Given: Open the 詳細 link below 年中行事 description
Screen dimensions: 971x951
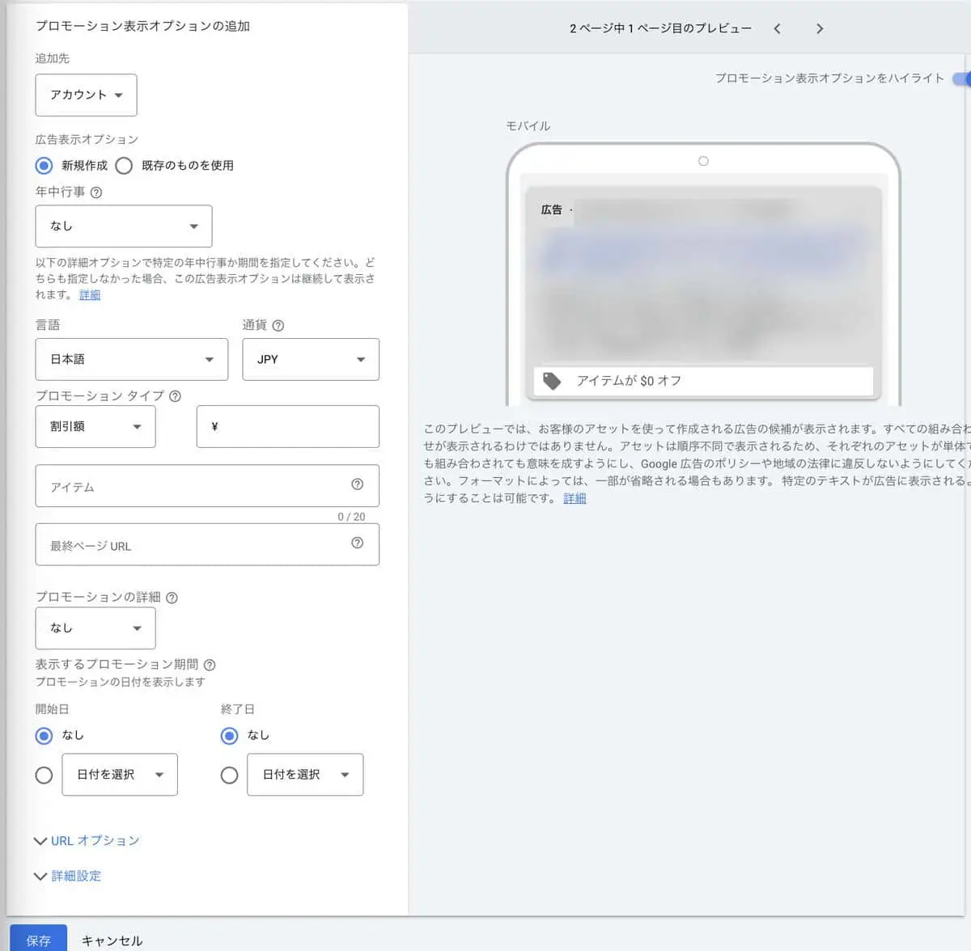Looking at the screenshot, I should (89, 295).
